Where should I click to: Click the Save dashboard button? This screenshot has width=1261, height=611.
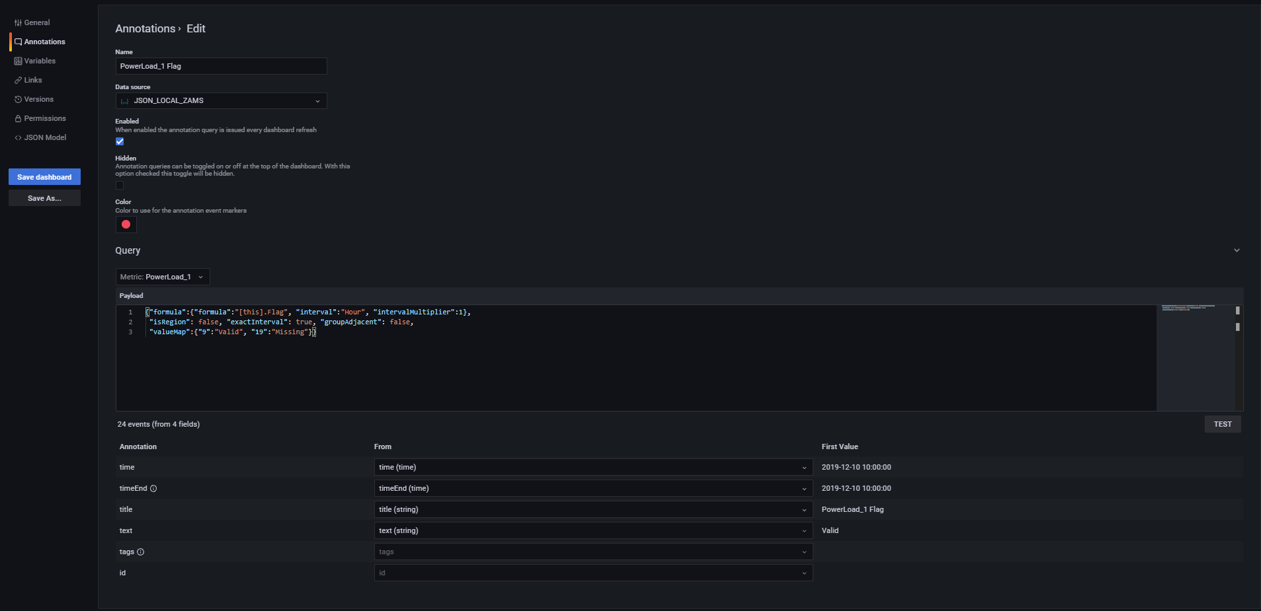click(44, 177)
